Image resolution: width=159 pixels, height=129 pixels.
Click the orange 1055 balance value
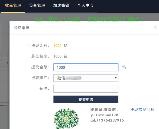click(57, 46)
